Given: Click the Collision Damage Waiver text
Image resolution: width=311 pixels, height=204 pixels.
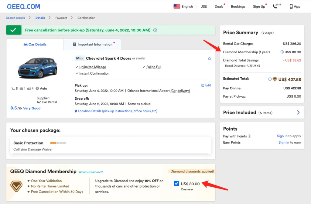Looking at the screenshot, I should coord(33,149).
